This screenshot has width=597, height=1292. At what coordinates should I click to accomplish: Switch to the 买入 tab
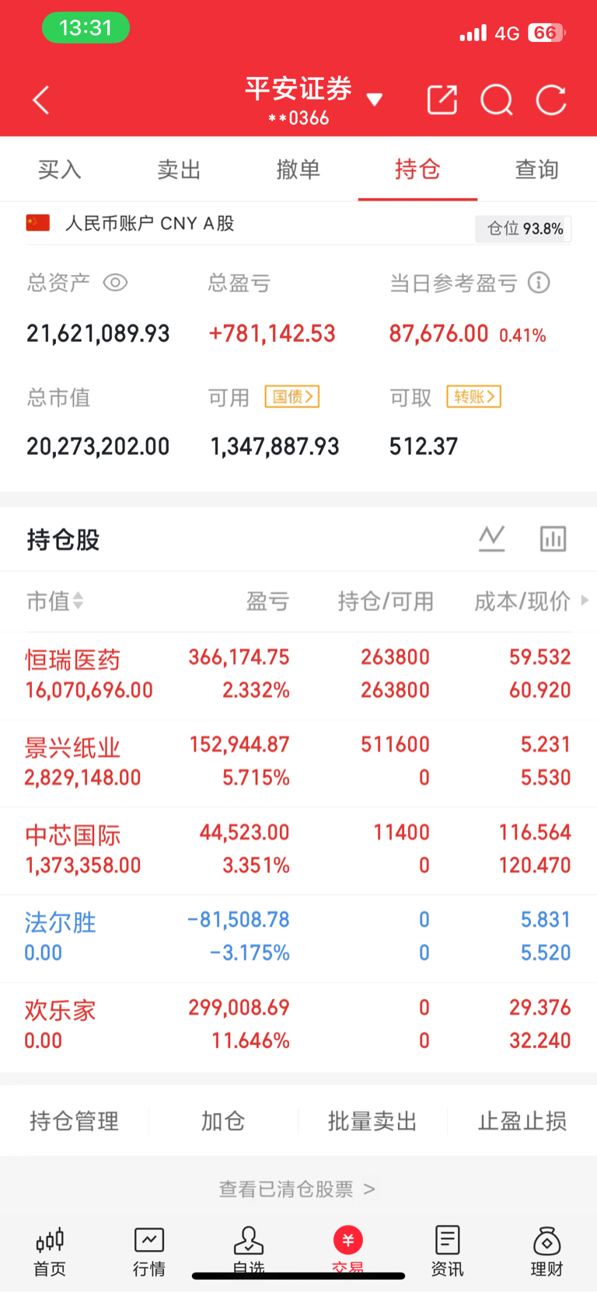tap(60, 169)
